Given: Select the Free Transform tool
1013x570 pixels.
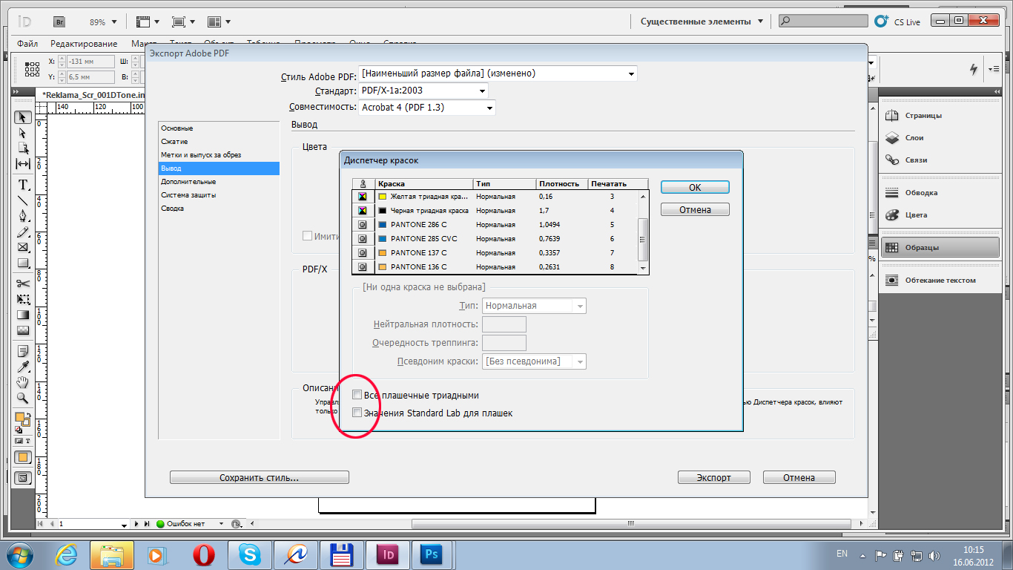Looking at the screenshot, I should pos(23,299).
